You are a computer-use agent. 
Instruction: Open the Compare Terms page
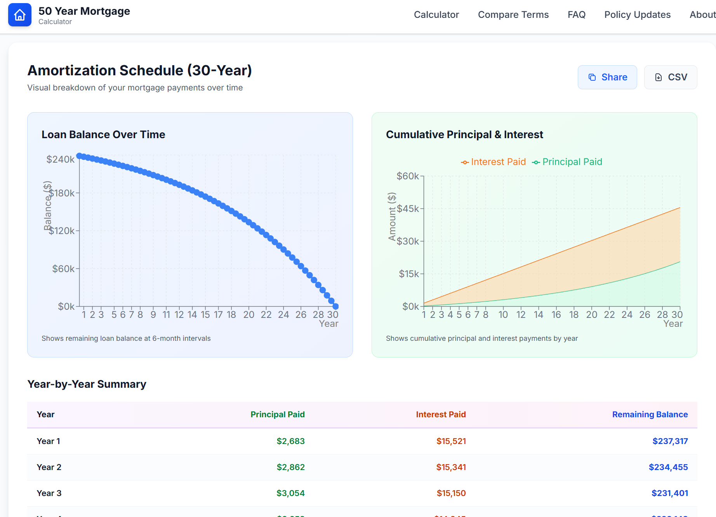[x=513, y=15]
